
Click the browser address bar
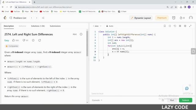[90, 7]
